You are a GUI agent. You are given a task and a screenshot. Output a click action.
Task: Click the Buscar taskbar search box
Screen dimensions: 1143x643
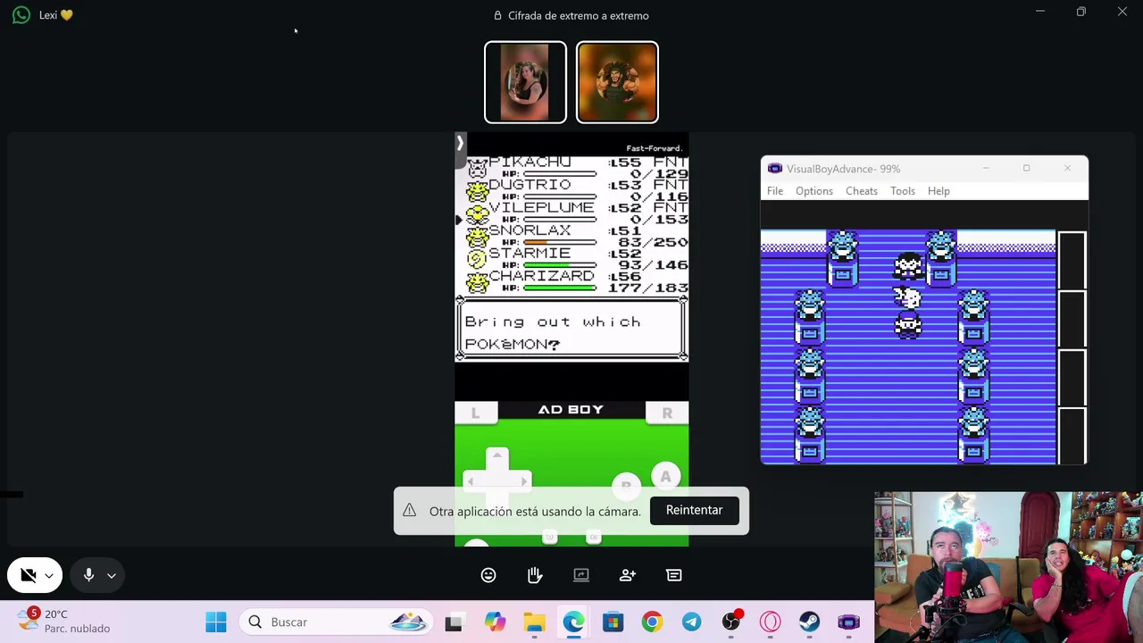[336, 622]
